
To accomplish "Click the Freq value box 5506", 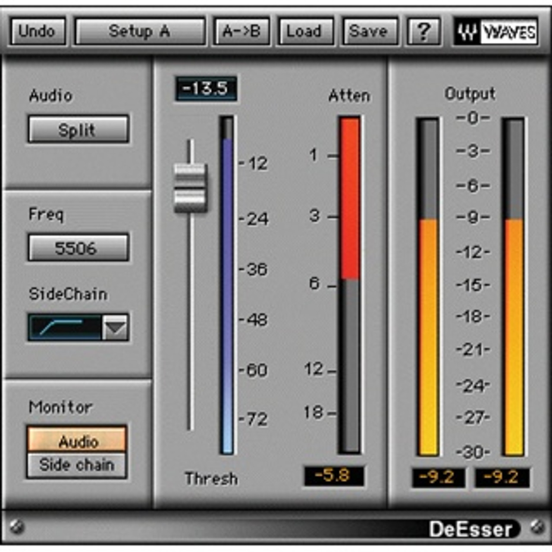I will [78, 248].
